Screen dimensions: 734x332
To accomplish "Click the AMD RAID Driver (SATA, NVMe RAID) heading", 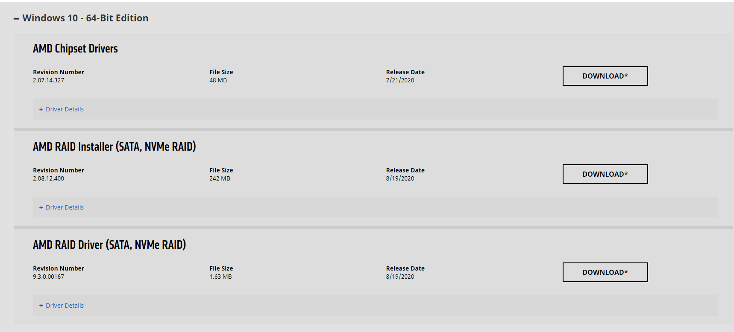I will click(x=109, y=245).
